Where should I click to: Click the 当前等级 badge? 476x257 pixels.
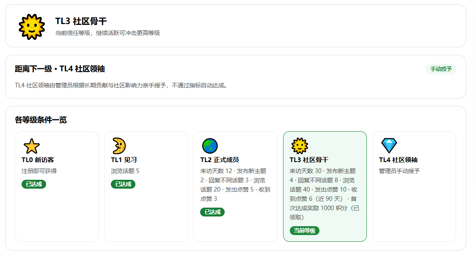[x=305, y=231]
